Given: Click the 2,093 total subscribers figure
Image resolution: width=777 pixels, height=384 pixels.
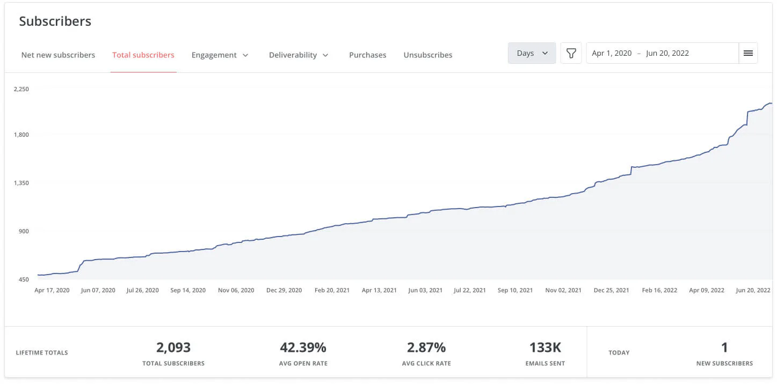Looking at the screenshot, I should click(x=173, y=348).
